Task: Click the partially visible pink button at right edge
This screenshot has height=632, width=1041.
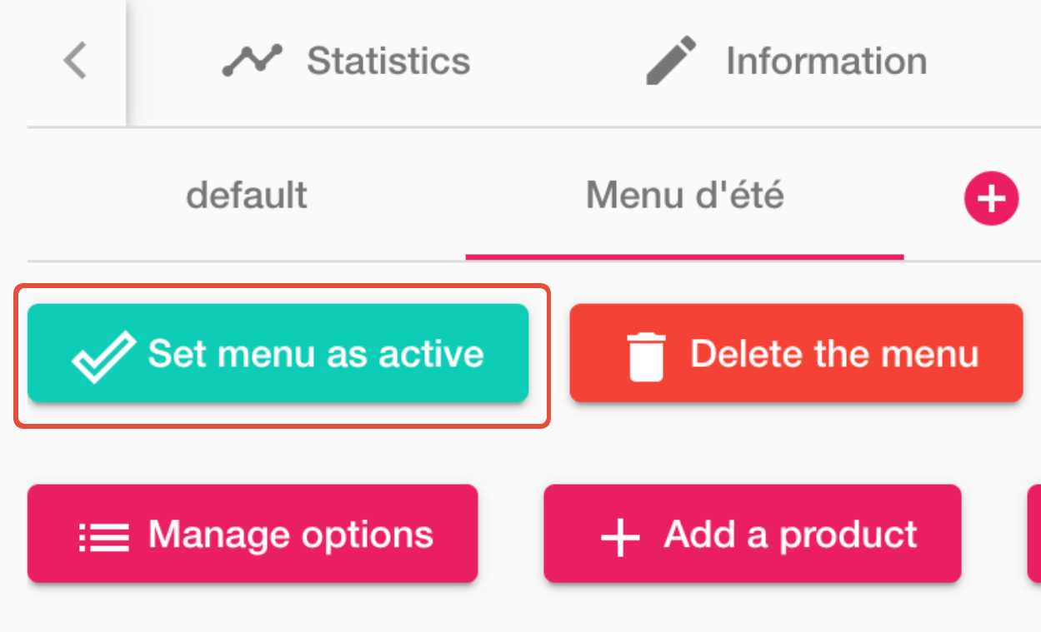Action: (x=1034, y=534)
